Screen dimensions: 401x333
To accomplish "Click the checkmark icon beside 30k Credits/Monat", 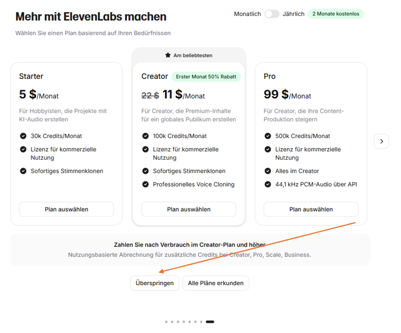I will 23,136.
